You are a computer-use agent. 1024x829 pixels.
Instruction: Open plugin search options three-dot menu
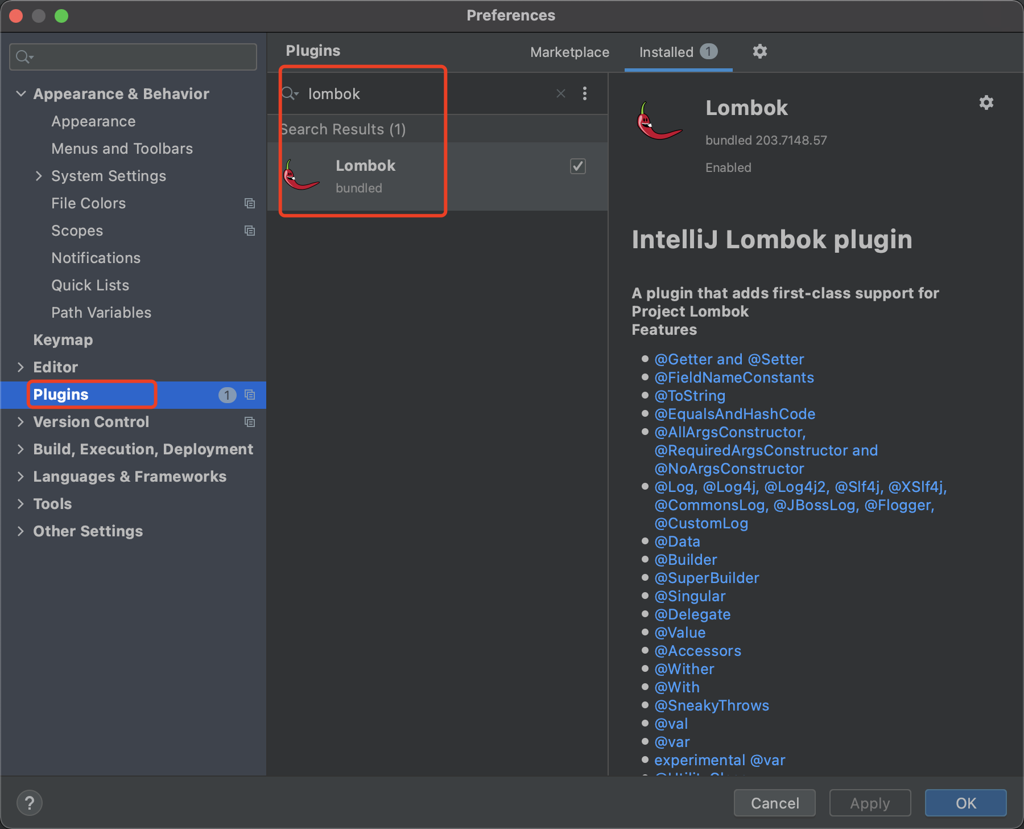(x=585, y=93)
